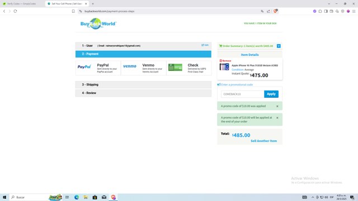Click YOU HAVE 1 ITEM IN YOUR BOX link
Image resolution: width=358 pixels, height=201 pixels.
point(260,23)
